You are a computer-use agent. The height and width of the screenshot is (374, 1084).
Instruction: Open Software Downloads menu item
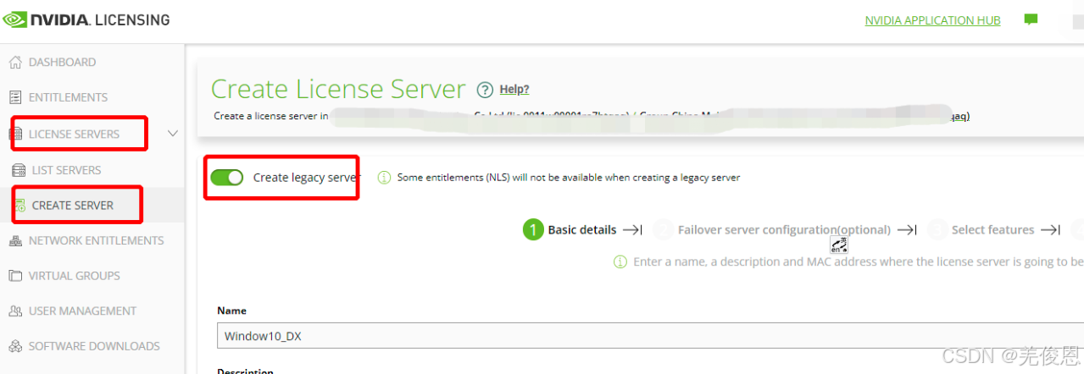click(94, 346)
